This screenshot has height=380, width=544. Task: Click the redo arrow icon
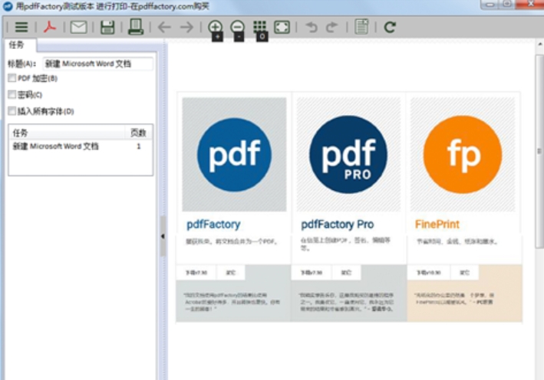click(x=332, y=27)
